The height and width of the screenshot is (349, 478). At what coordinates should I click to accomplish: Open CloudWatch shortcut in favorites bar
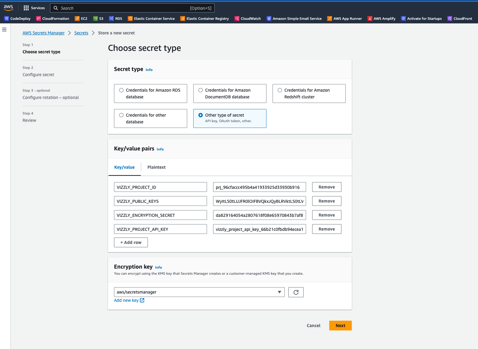coord(248,19)
